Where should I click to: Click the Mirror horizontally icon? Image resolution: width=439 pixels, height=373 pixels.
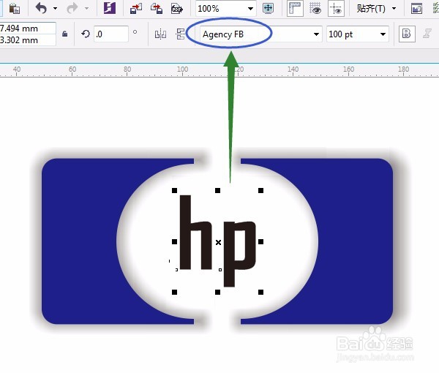click(160, 34)
